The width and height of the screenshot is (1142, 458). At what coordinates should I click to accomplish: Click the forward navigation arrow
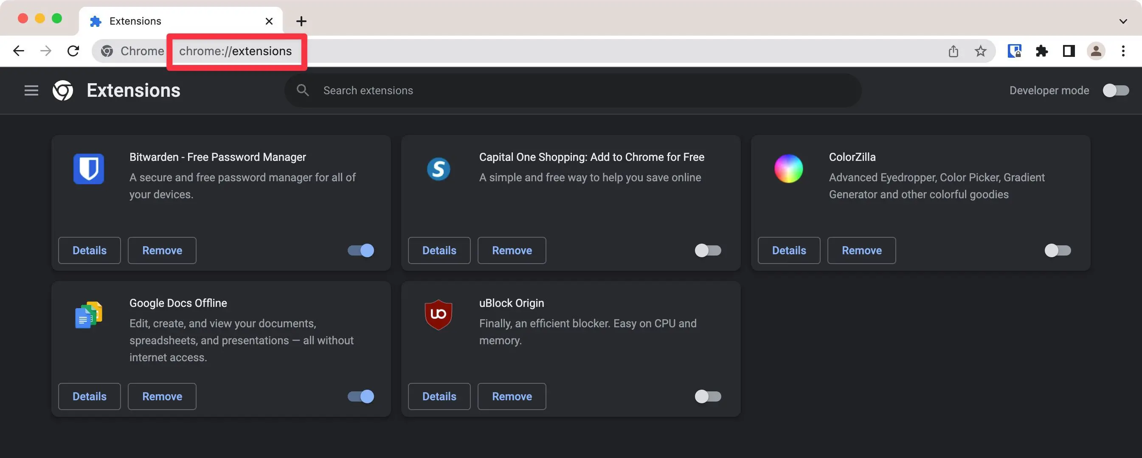(x=46, y=51)
